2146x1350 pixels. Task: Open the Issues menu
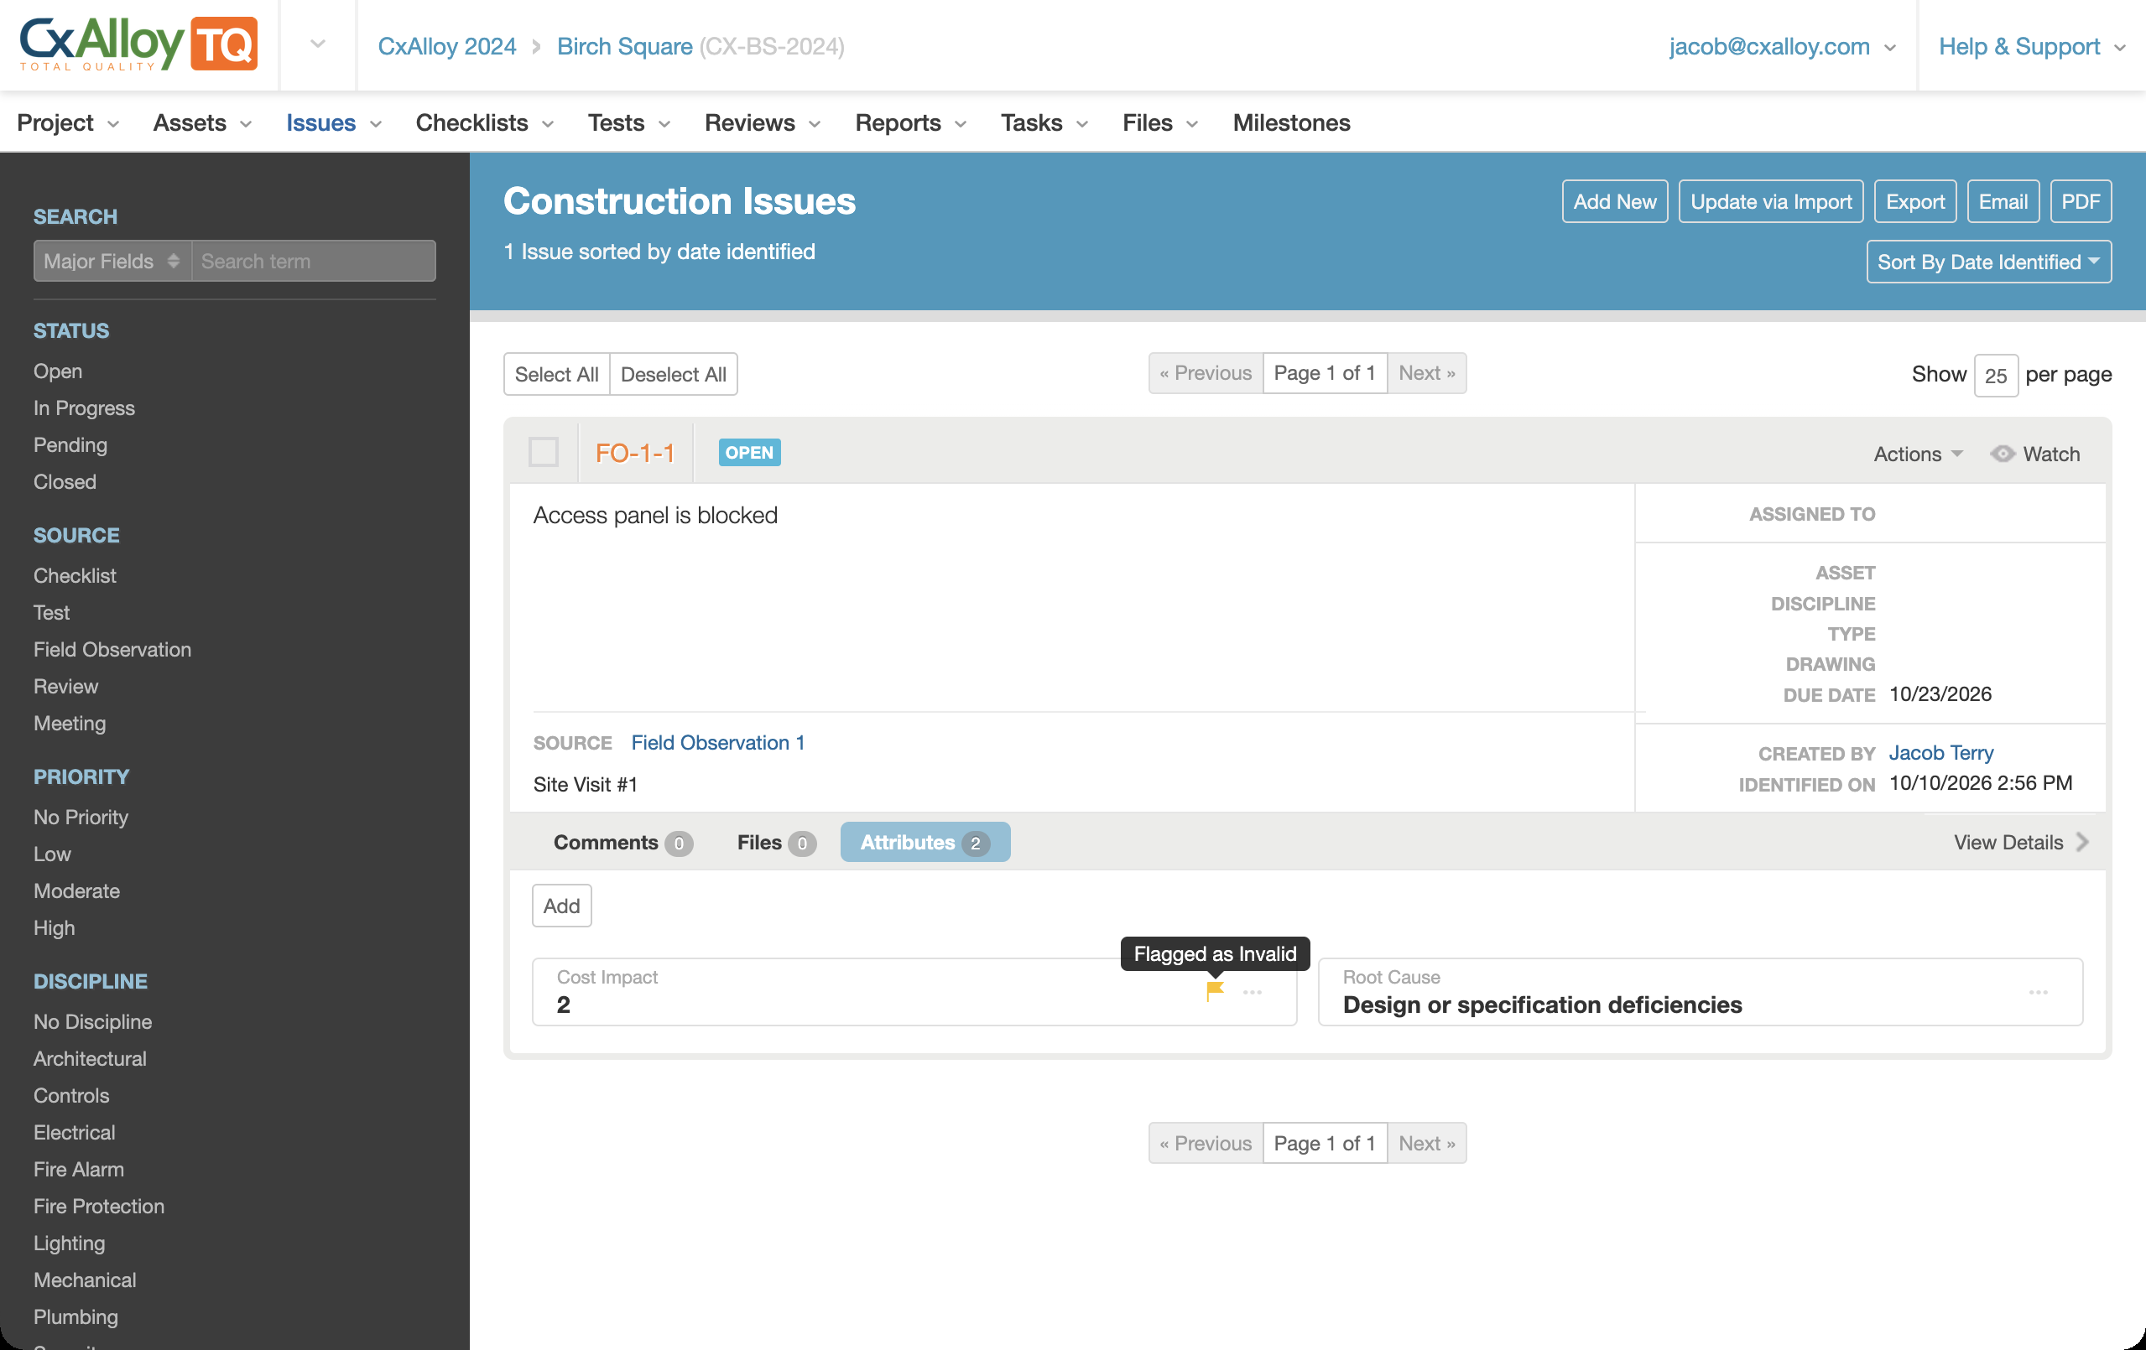pyautogui.click(x=333, y=122)
